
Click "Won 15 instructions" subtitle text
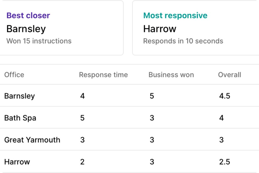click(x=39, y=41)
